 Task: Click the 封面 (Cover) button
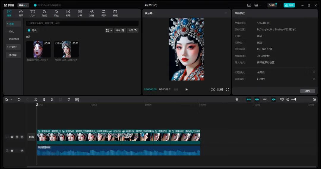pyautogui.click(x=31, y=137)
